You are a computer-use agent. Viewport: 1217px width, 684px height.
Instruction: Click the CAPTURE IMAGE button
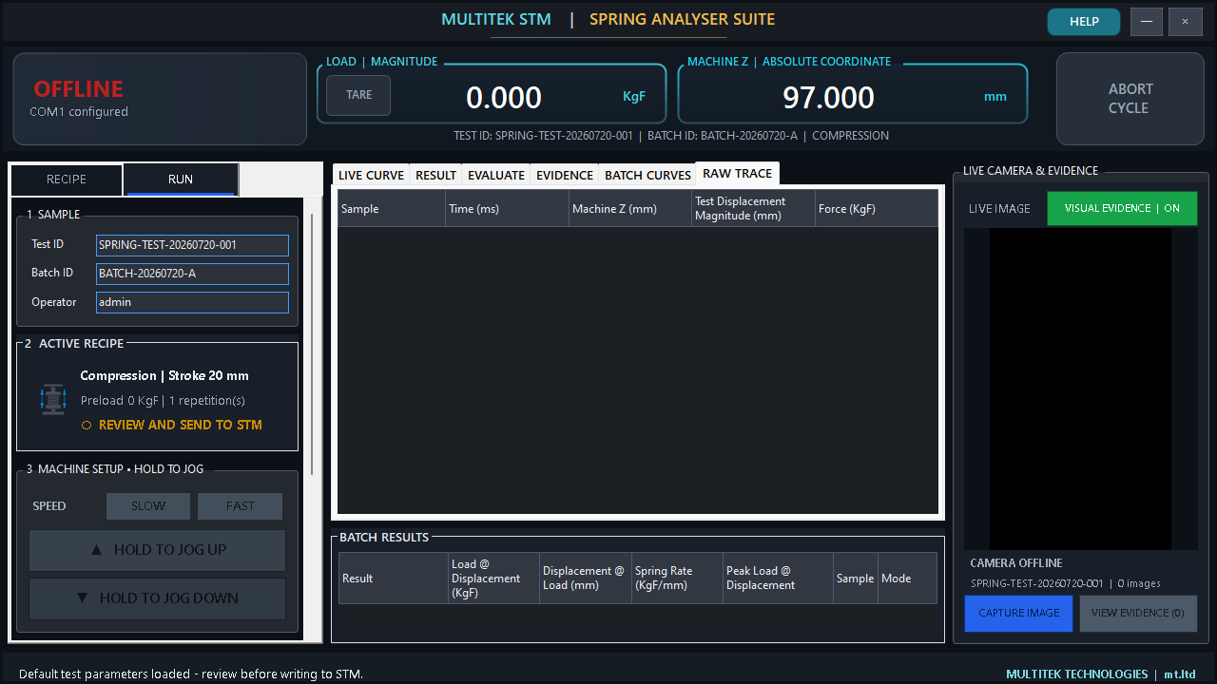point(1019,613)
